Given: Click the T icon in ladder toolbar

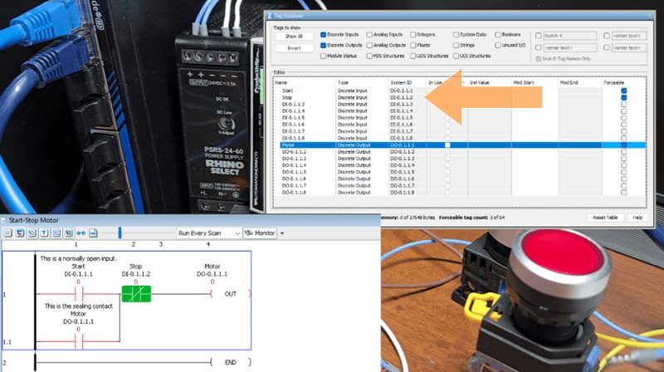Looking at the screenshot, I should (x=44, y=233).
